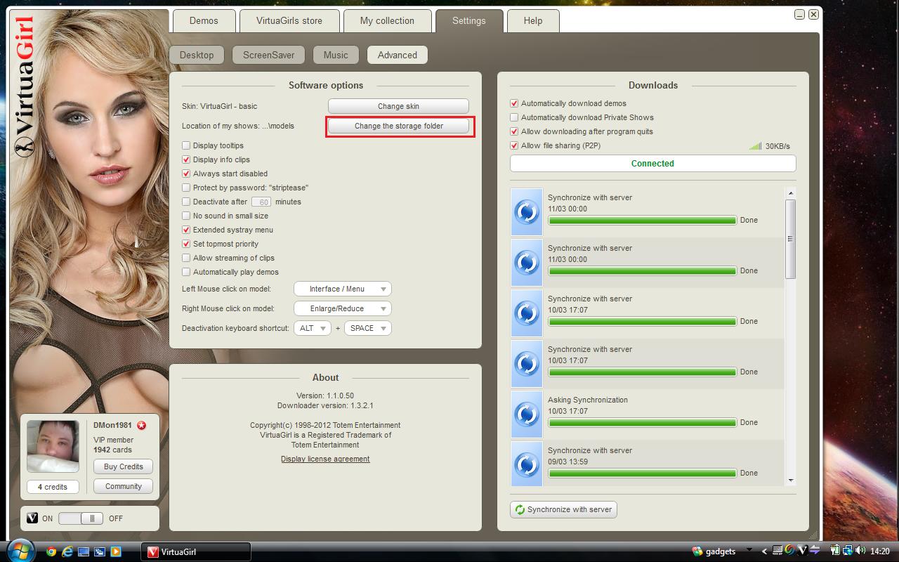Click the network connection tray icon
The height and width of the screenshot is (562, 899).
point(848,550)
